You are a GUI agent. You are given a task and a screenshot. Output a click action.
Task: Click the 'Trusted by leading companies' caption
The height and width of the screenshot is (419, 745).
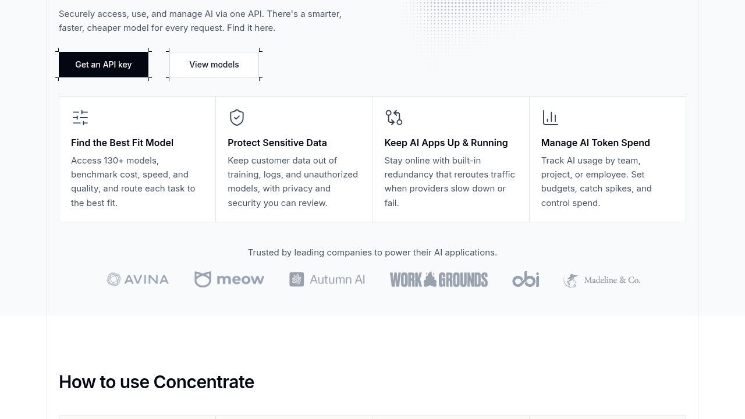point(372,253)
